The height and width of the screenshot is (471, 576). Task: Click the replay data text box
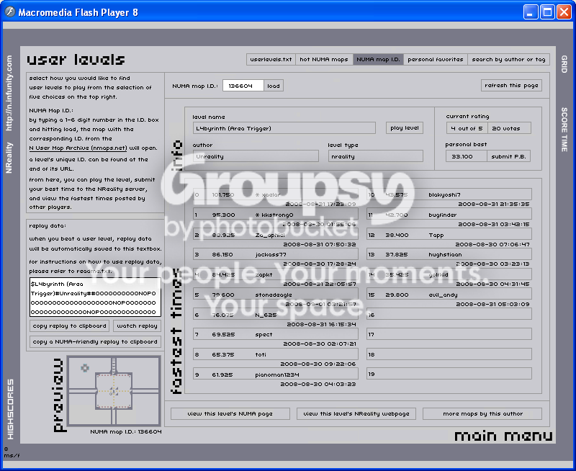coord(95,297)
